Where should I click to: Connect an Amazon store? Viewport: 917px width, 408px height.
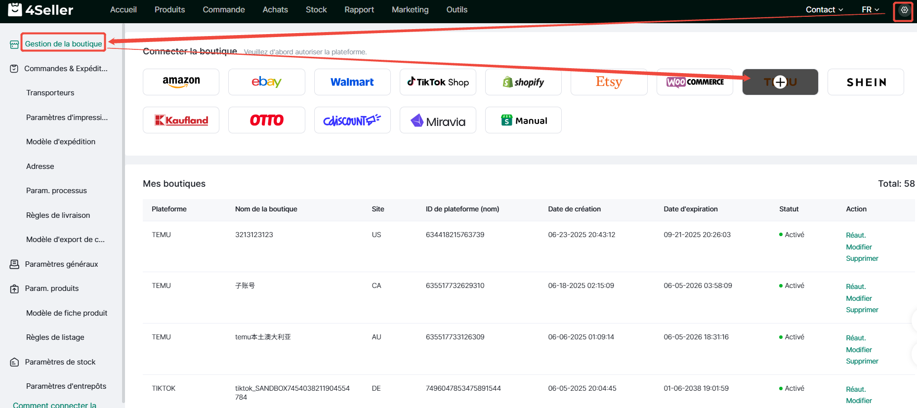[x=181, y=82]
